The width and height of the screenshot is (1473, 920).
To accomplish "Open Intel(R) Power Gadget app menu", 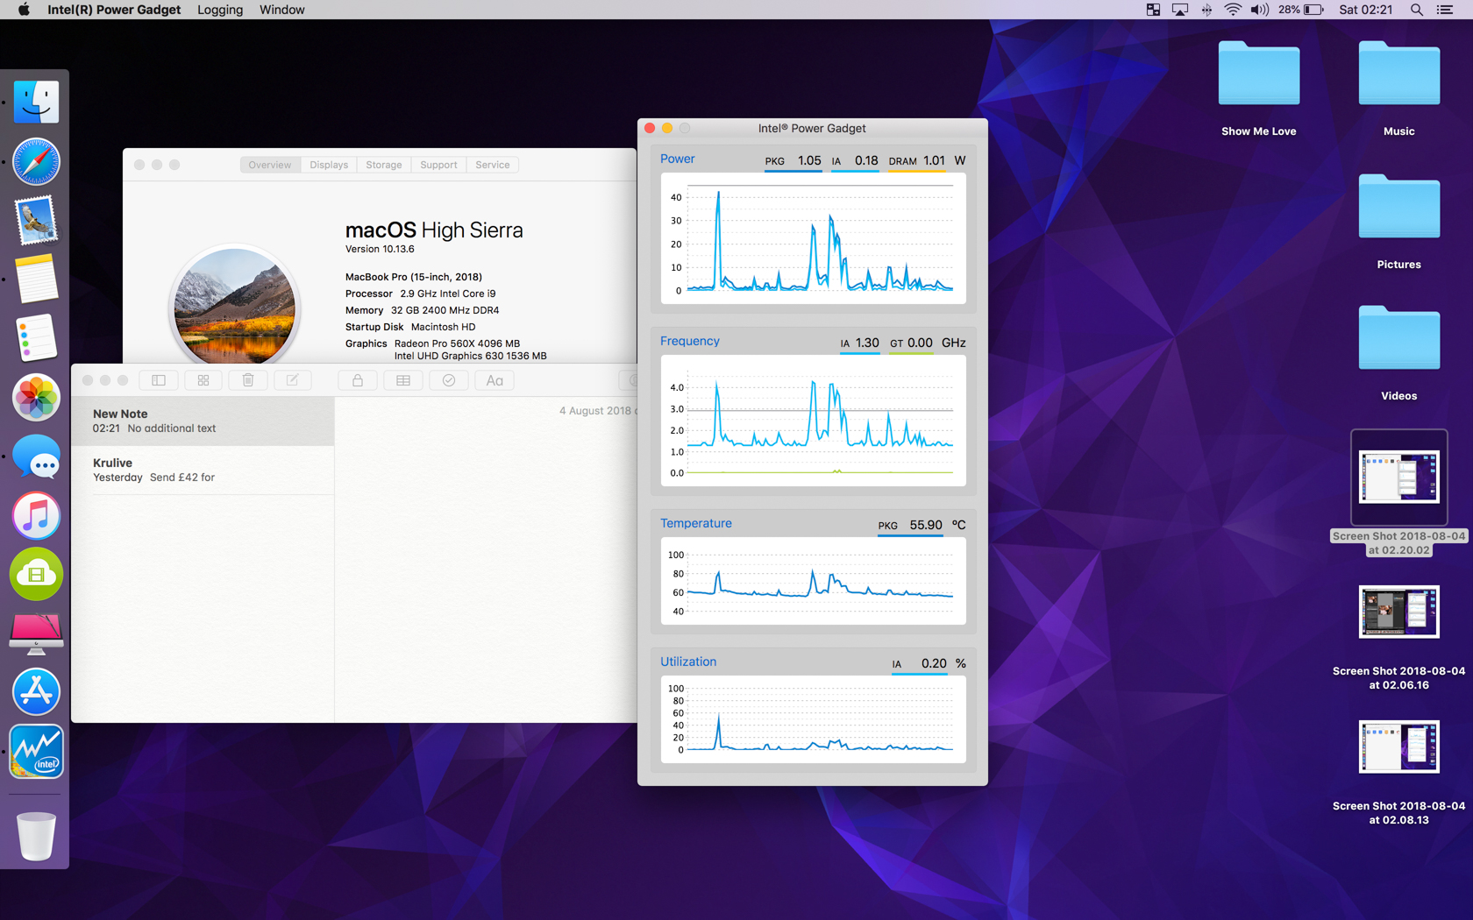I will (x=114, y=10).
